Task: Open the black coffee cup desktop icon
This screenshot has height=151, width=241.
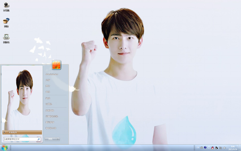Action: coord(6,7)
